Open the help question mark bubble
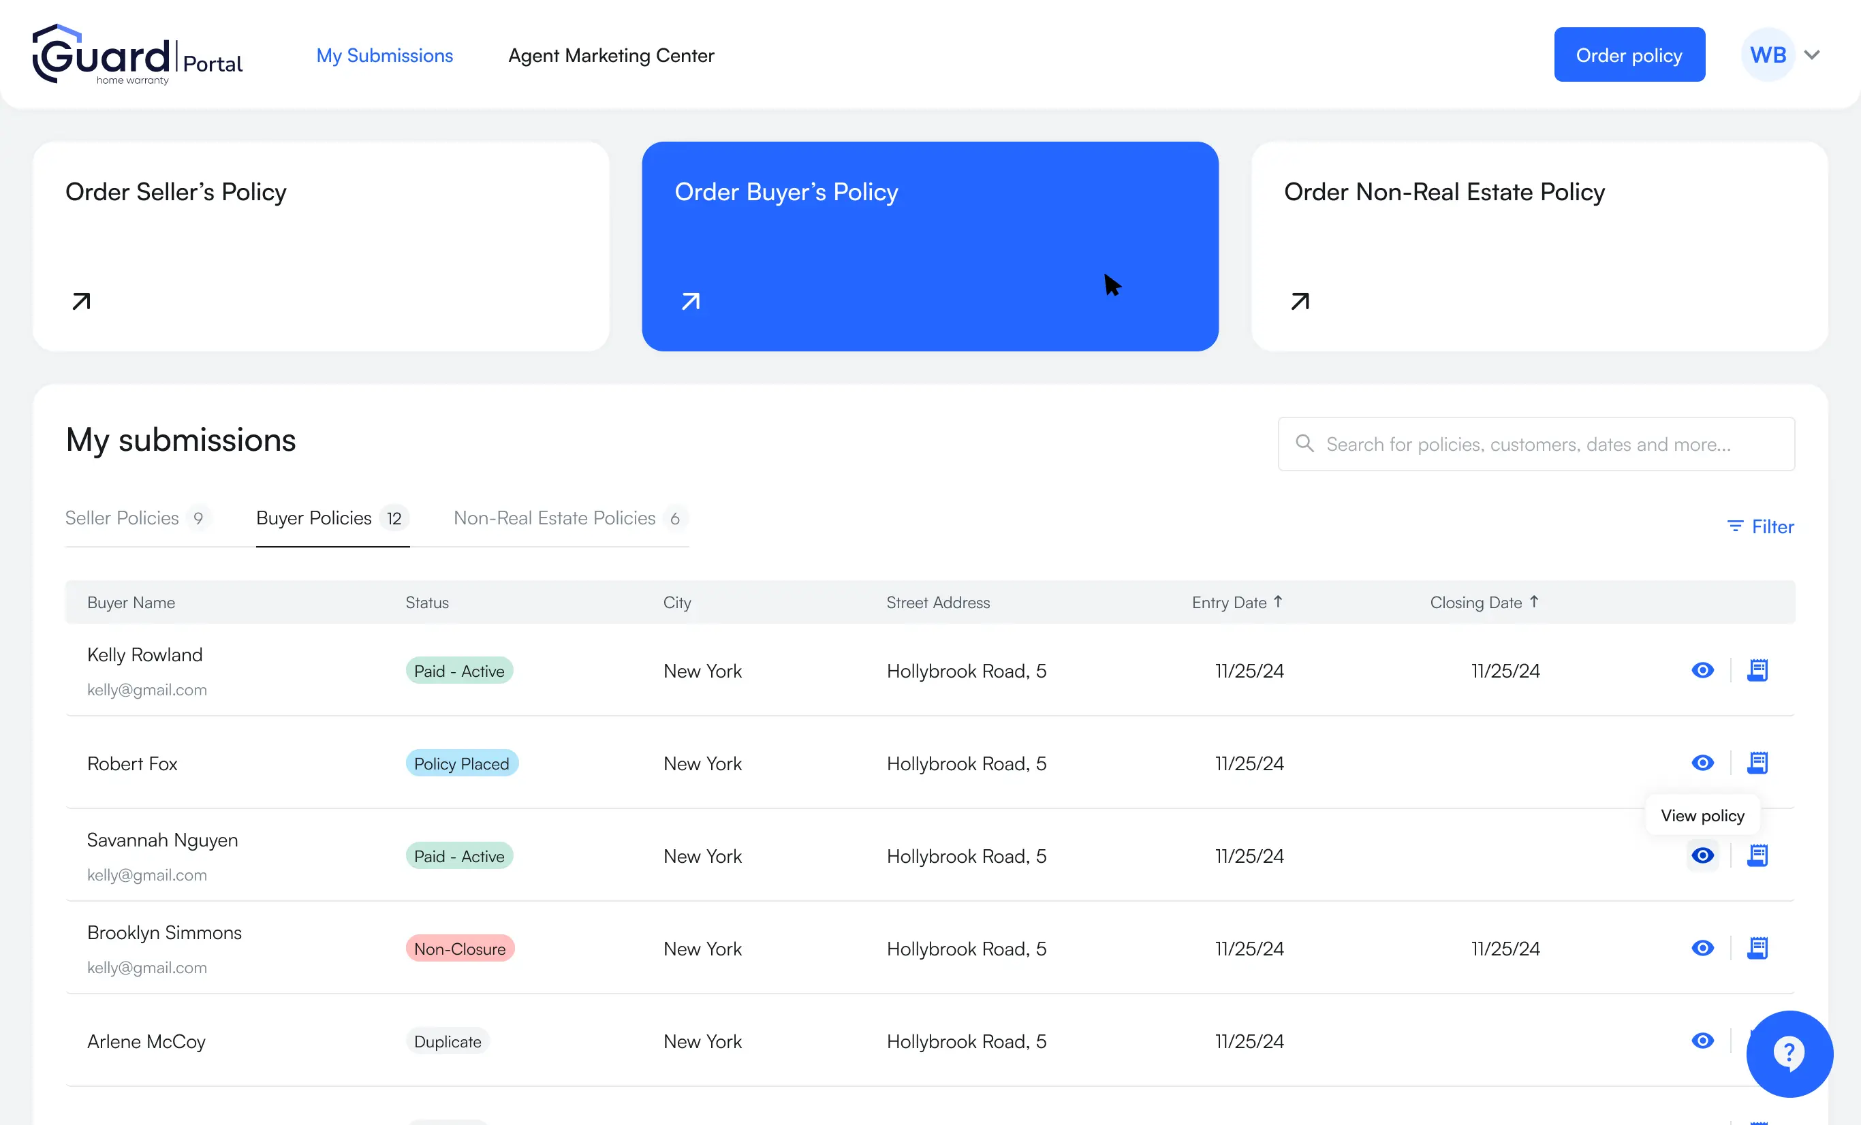This screenshot has height=1125, width=1861. pos(1789,1053)
